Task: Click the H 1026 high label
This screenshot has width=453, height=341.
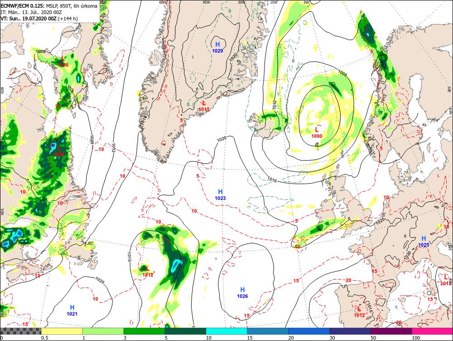Action: point(242,292)
